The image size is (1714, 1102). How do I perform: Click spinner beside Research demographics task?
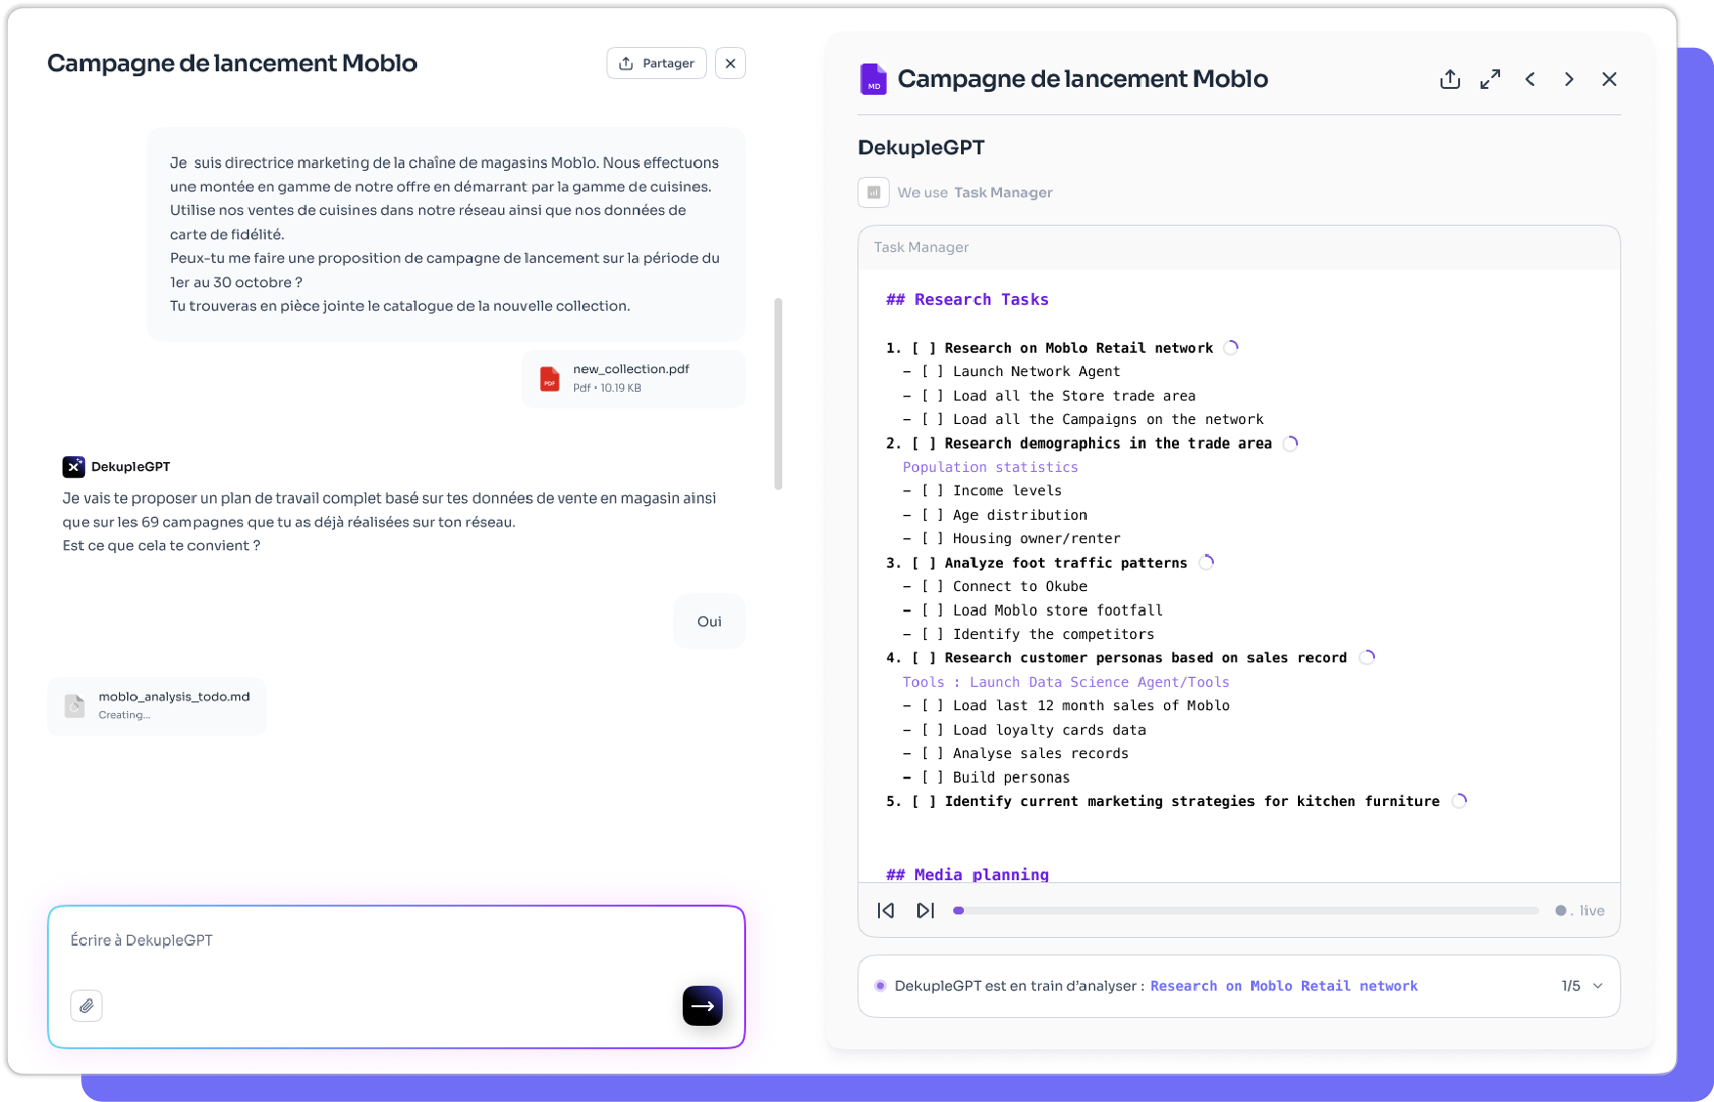(x=1291, y=443)
